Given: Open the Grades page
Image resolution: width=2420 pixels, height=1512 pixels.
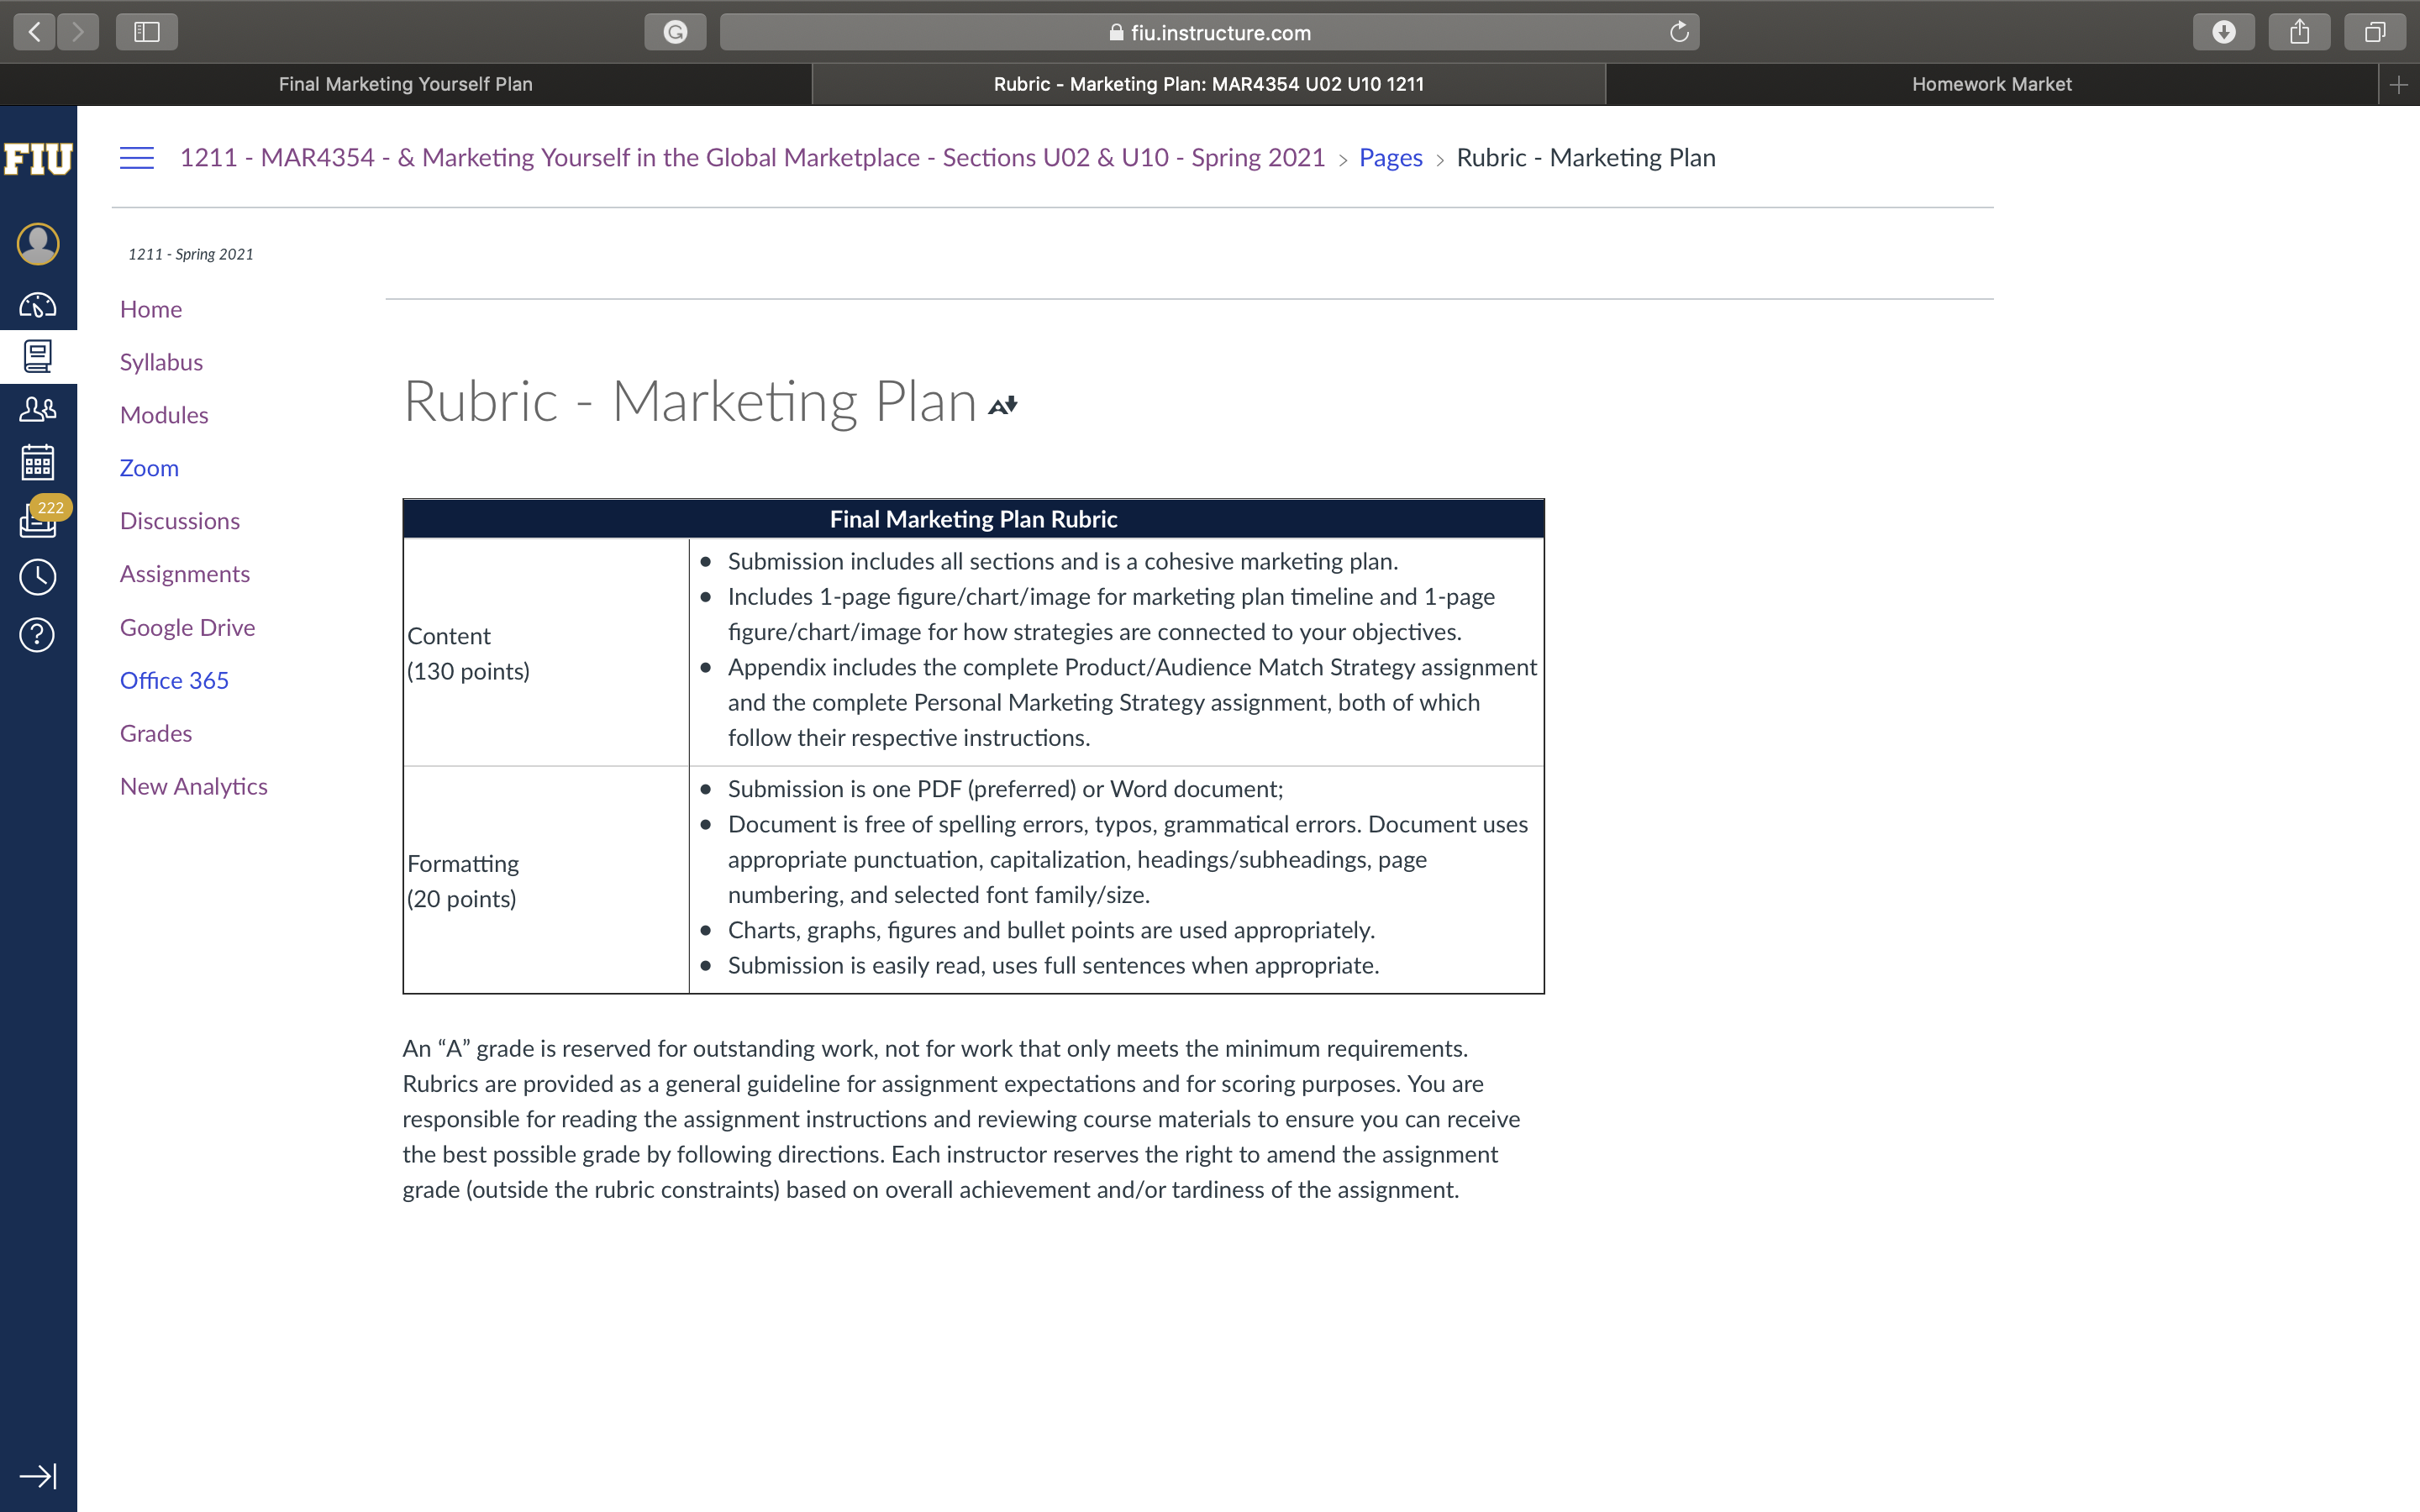Looking at the screenshot, I should pyautogui.click(x=156, y=733).
